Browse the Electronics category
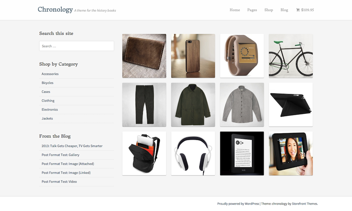The height and width of the screenshot is (211, 352). pos(50,109)
